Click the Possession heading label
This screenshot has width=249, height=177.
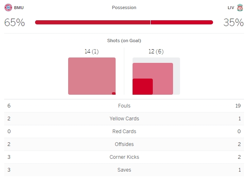pos(124,7)
